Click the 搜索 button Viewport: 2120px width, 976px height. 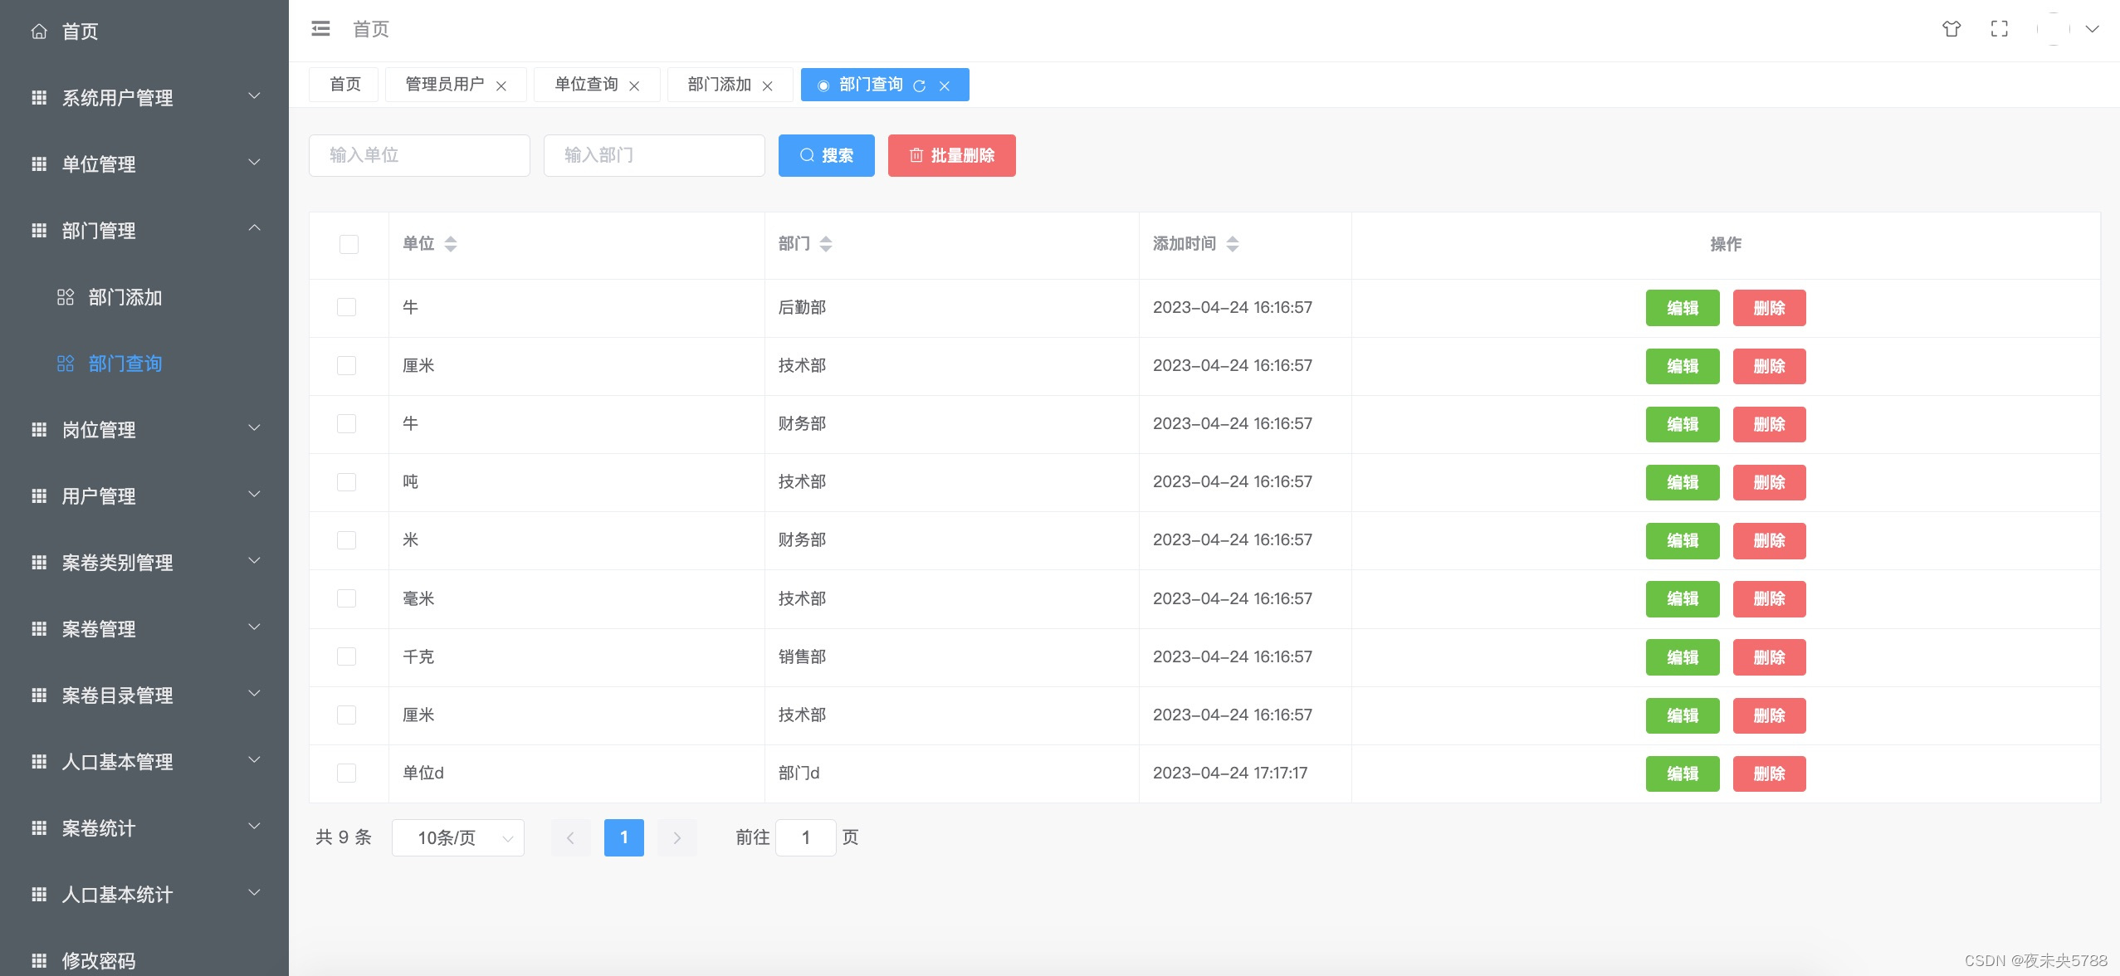pyautogui.click(x=826, y=155)
